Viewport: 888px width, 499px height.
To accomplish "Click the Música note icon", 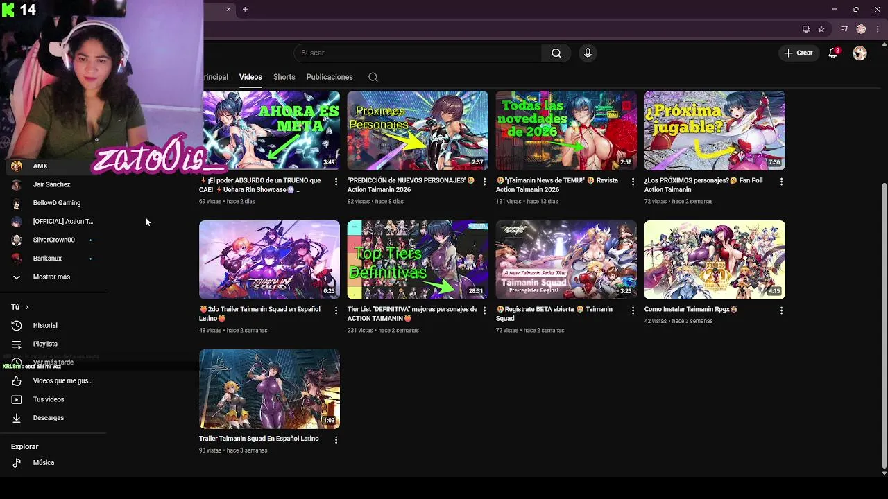I will (x=17, y=463).
